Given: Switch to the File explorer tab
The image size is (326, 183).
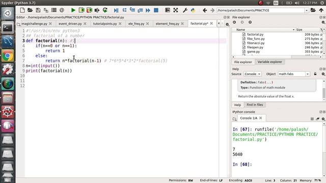Looking at the screenshot, I should click(243, 62).
